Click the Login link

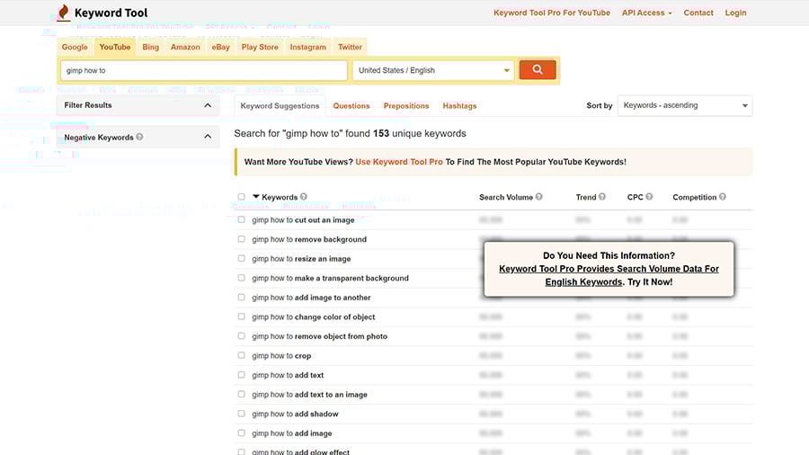click(x=735, y=13)
